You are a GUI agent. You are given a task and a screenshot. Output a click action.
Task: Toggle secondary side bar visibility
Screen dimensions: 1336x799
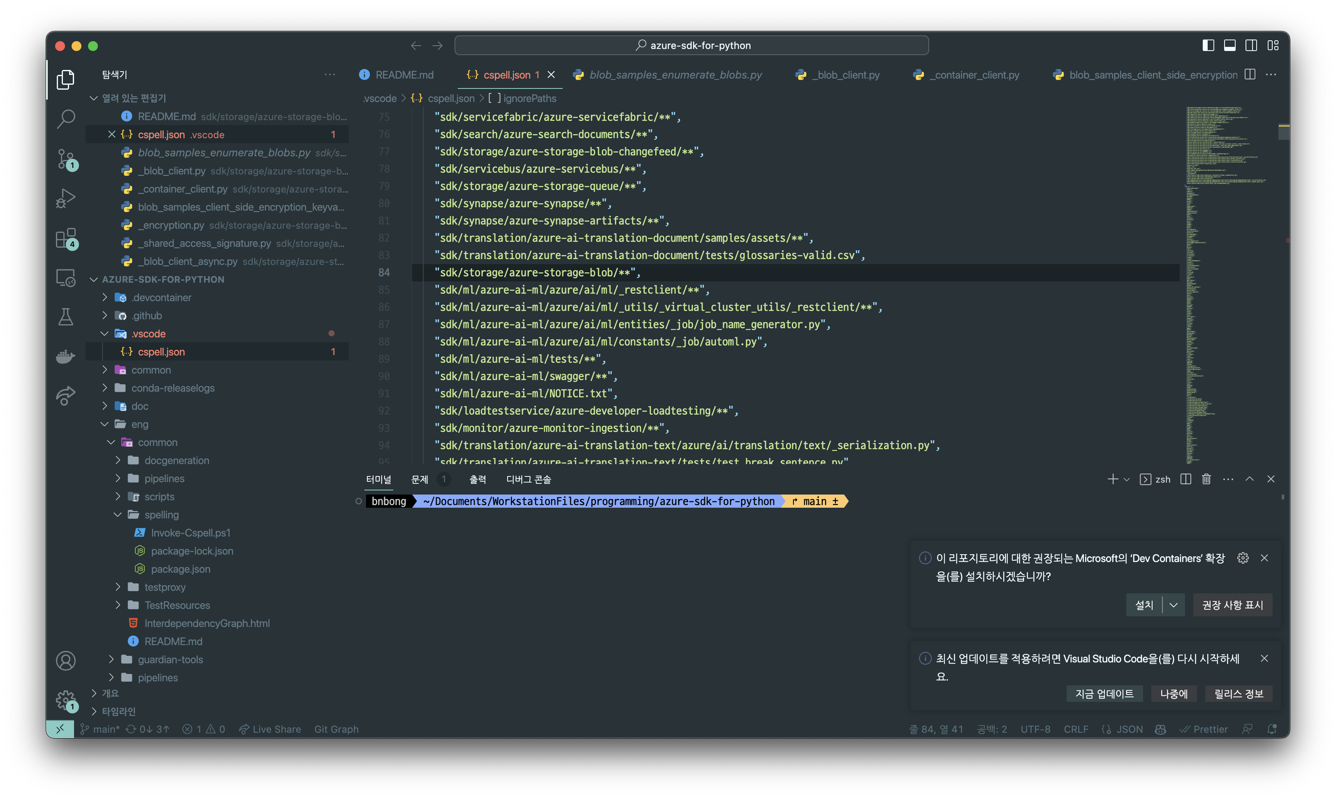1252,46
